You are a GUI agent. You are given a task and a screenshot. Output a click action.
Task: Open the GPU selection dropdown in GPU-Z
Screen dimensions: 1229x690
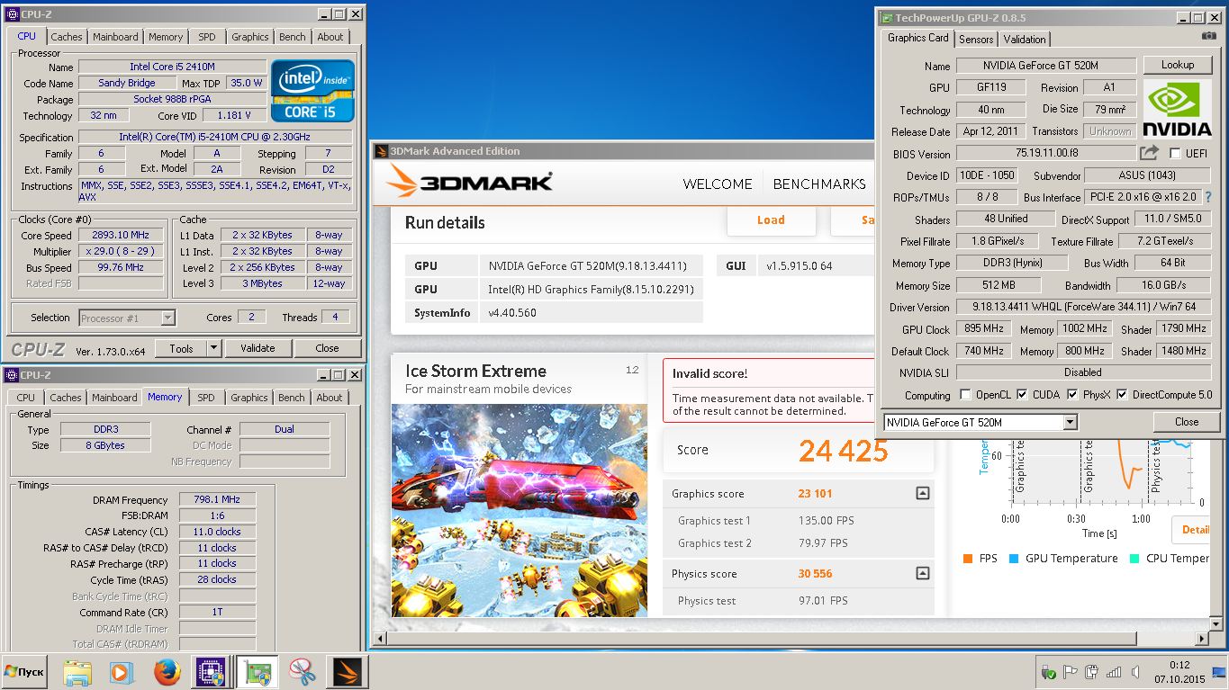pos(1070,422)
